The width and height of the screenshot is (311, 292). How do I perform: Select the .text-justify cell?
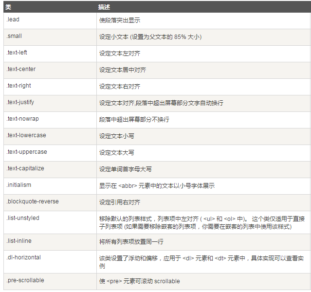coord(50,103)
